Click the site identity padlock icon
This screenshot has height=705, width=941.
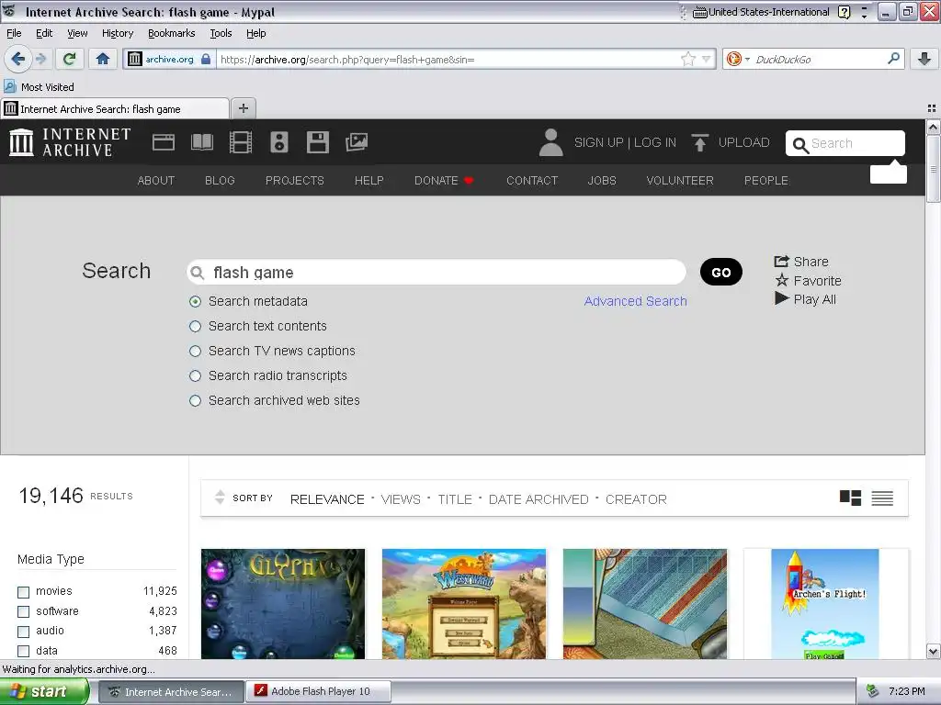coord(206,59)
